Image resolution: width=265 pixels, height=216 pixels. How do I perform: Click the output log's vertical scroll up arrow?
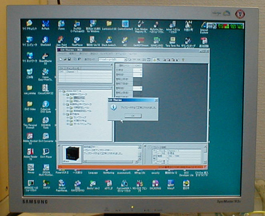(140, 147)
